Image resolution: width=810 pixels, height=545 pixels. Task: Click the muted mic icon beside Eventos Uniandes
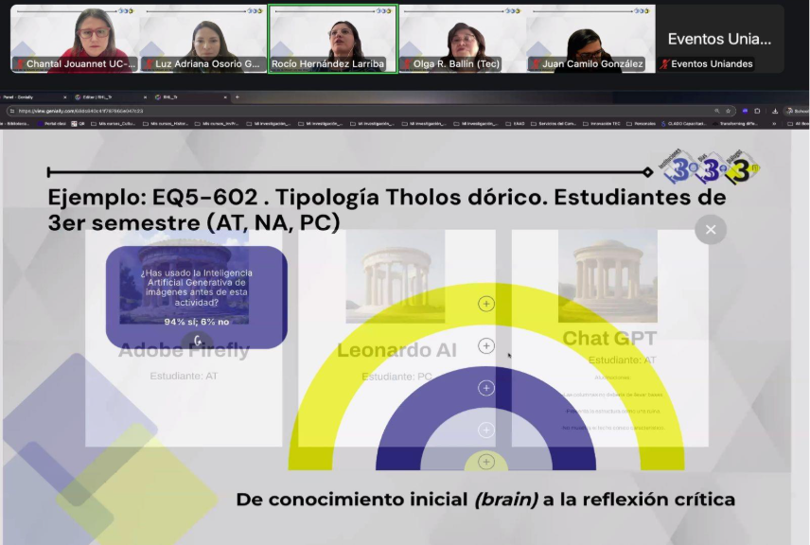(x=664, y=64)
